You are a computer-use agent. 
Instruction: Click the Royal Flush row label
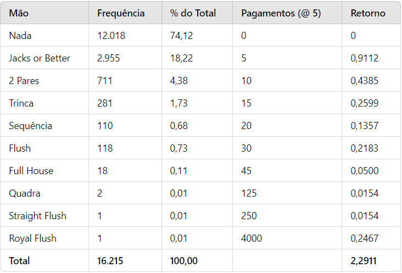32,238
